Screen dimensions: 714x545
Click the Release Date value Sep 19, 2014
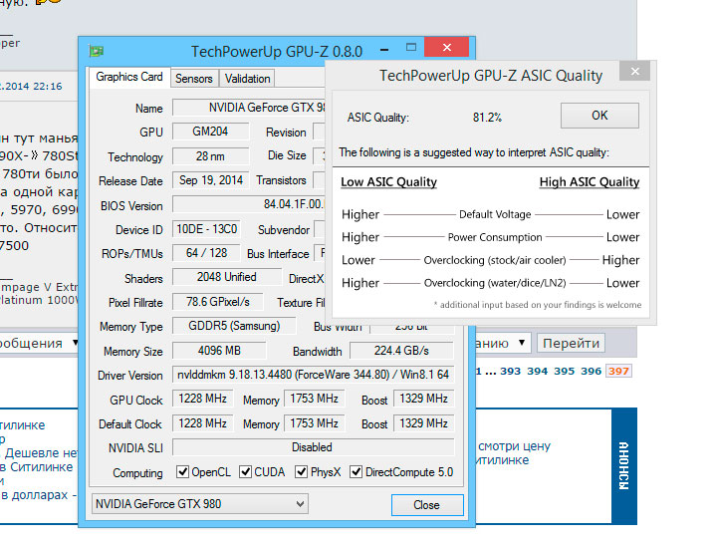pyautogui.click(x=211, y=180)
